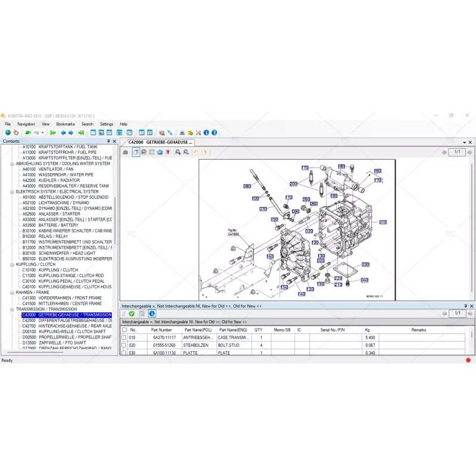Toggle the select-all checkbox in table header

click(124, 330)
